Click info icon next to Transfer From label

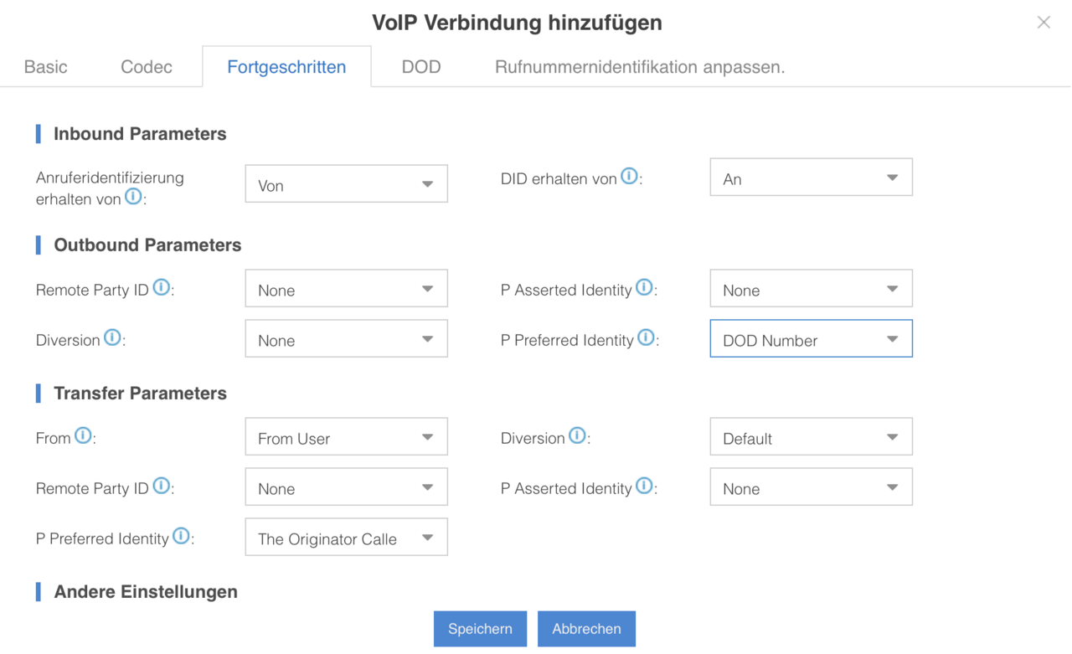83,436
